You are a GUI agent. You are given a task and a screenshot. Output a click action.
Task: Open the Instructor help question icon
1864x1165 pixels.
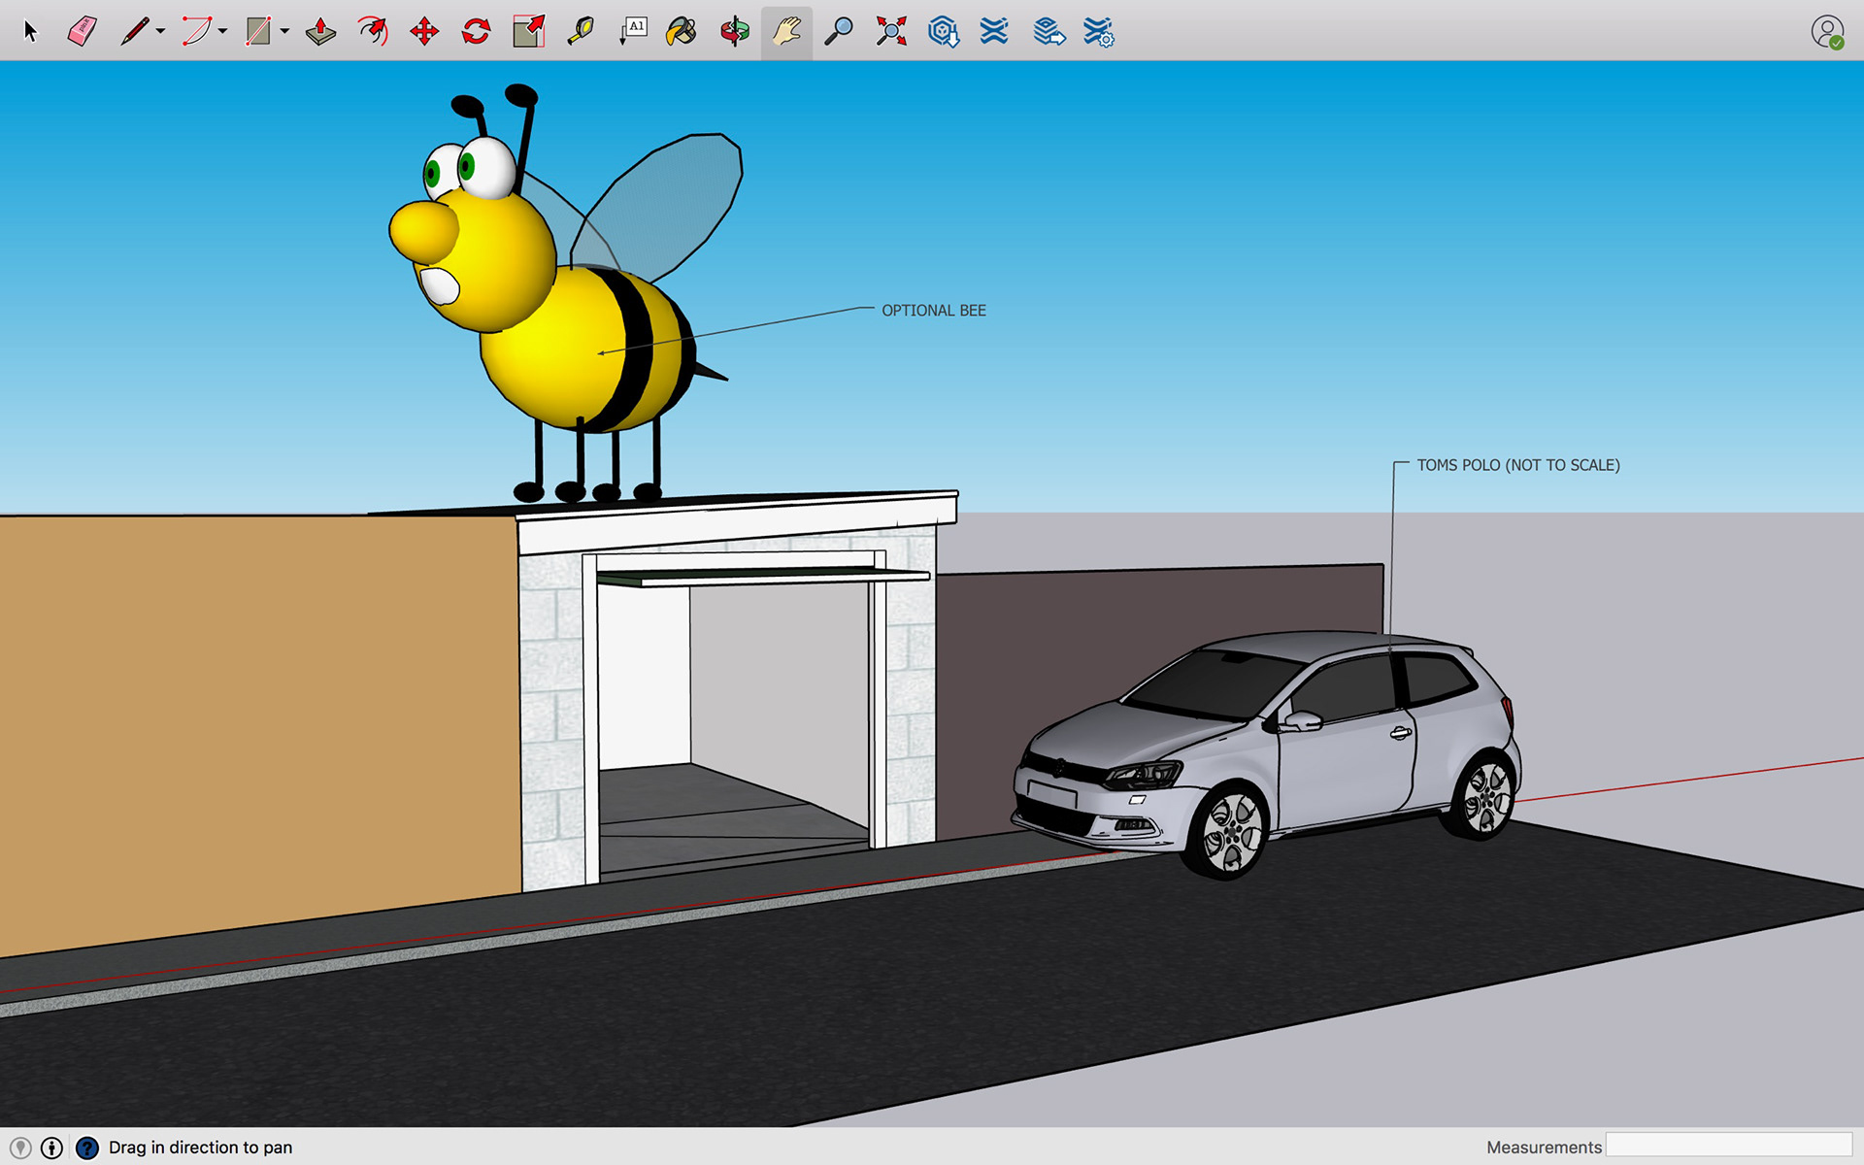pyautogui.click(x=87, y=1148)
